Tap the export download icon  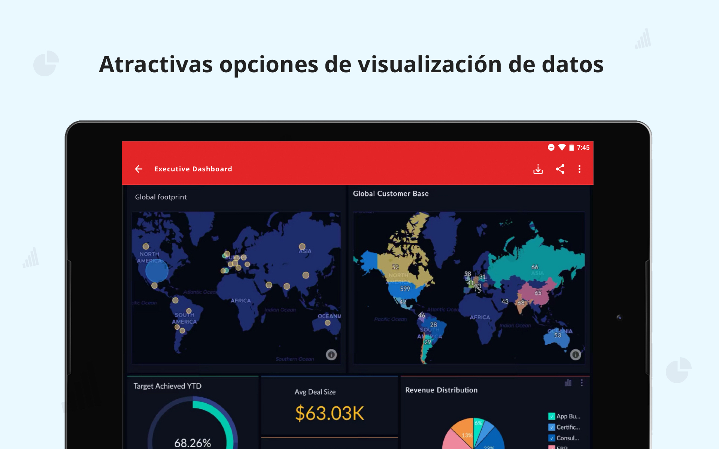pyautogui.click(x=538, y=169)
